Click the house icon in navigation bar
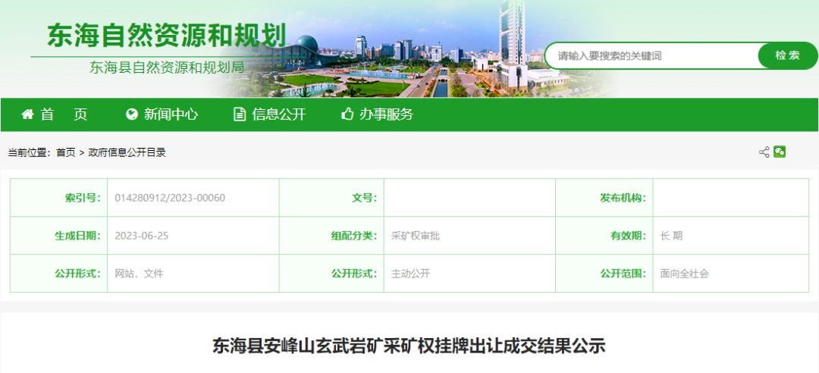The image size is (819, 373). 28,114
